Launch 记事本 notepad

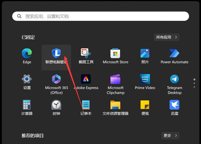(x=86, y=108)
